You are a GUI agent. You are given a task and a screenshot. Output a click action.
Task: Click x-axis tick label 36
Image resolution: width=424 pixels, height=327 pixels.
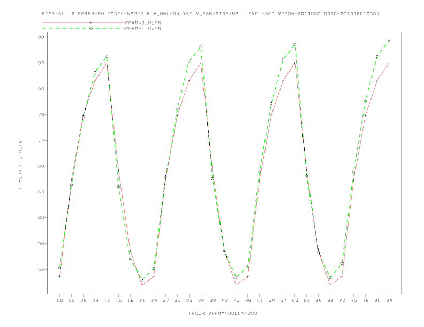(x=201, y=300)
